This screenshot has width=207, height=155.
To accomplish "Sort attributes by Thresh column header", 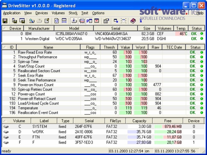I will pos(109,47).
